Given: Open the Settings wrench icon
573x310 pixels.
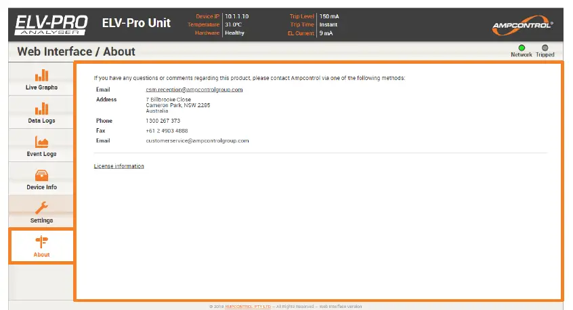Looking at the screenshot, I should point(42,208).
